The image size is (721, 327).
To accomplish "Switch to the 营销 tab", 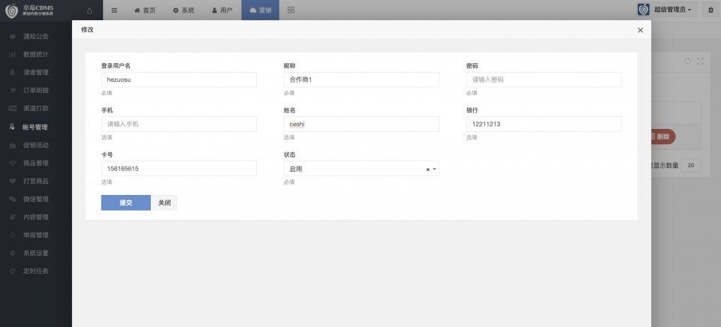I will pyautogui.click(x=261, y=10).
